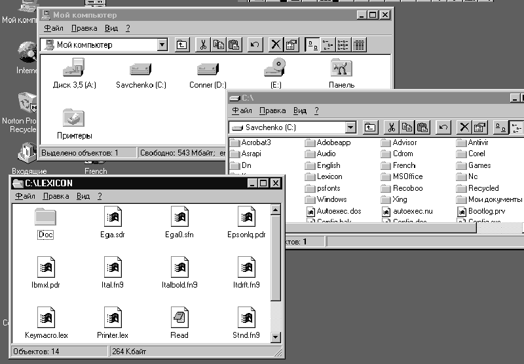Select the Диск 3,5 (A:) floppy drive

point(74,73)
